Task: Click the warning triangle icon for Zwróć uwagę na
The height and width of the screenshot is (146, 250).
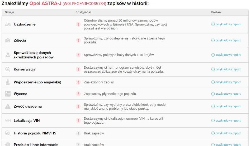Action: (8, 107)
